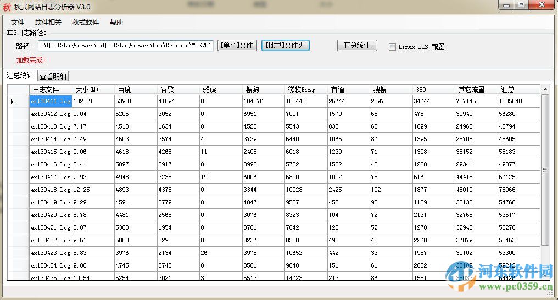This screenshot has width=558, height=300.
Task: Select the ex130412.log file cell
Action: 51,114
